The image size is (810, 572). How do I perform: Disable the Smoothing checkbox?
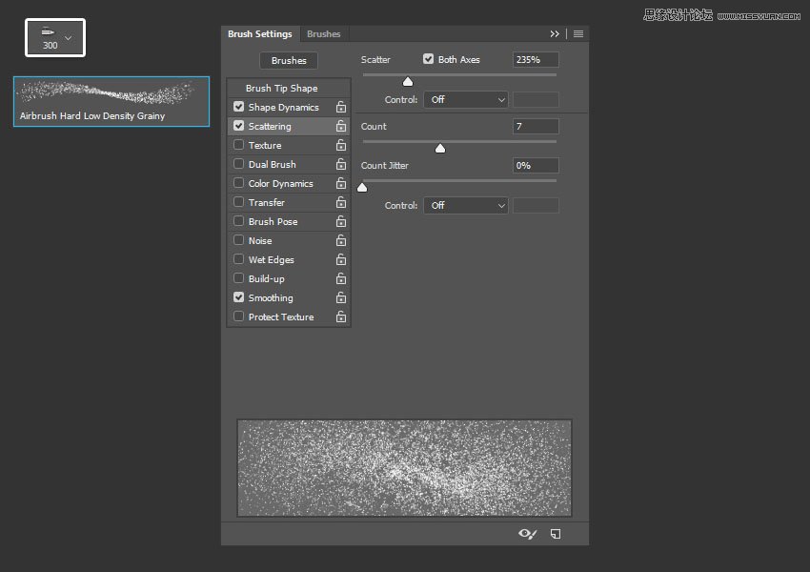click(x=239, y=297)
